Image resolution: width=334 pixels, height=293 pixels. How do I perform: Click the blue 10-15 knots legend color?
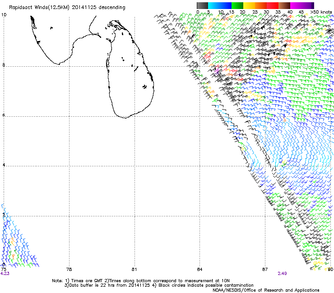(226, 5)
